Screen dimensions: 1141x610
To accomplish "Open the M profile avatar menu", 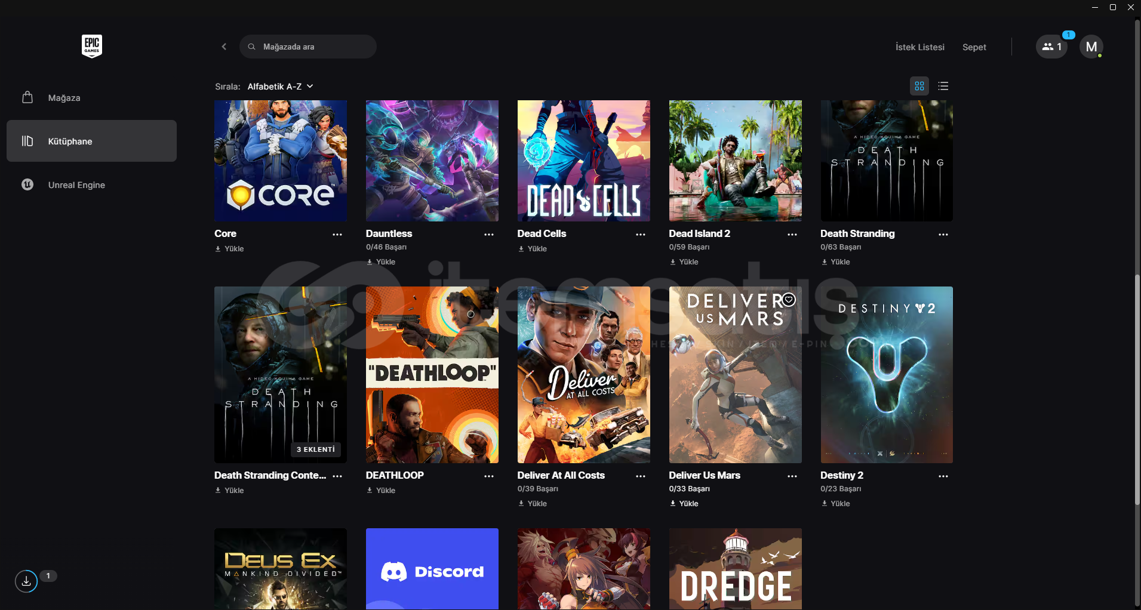I will 1091,47.
